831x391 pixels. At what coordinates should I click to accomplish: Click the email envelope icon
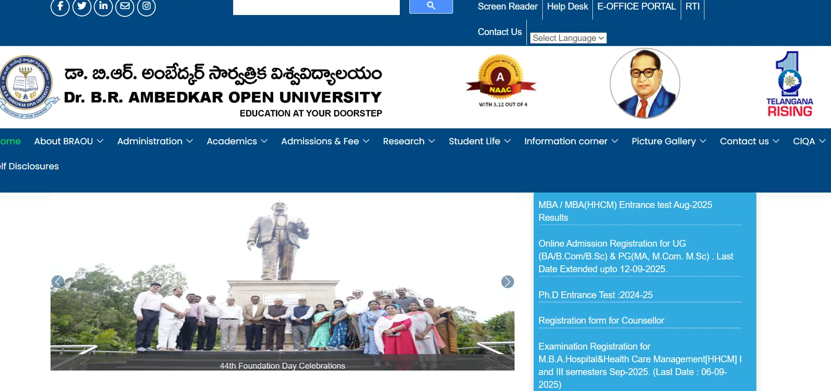point(125,6)
